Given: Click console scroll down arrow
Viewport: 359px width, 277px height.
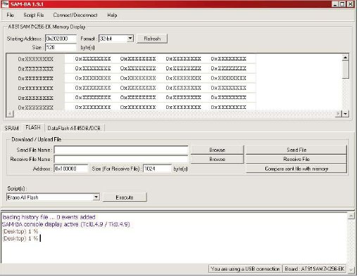Looking at the screenshot, I should [x=351, y=270].
